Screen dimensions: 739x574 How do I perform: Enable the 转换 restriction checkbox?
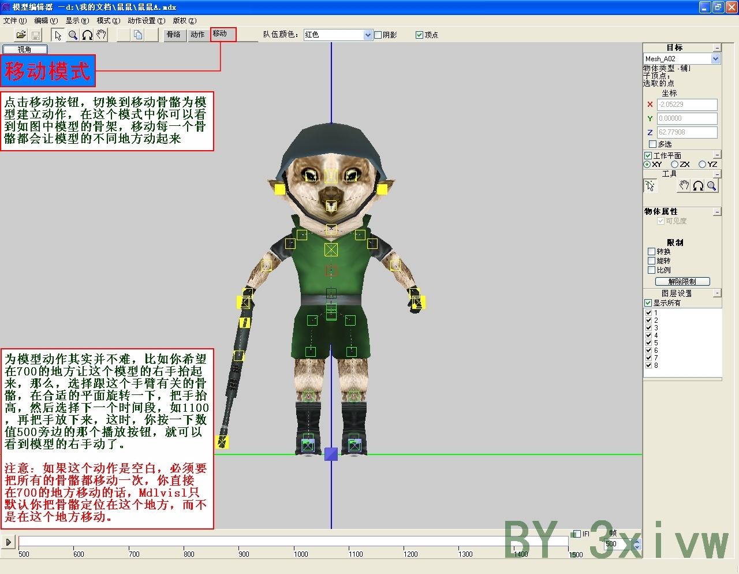tap(652, 252)
